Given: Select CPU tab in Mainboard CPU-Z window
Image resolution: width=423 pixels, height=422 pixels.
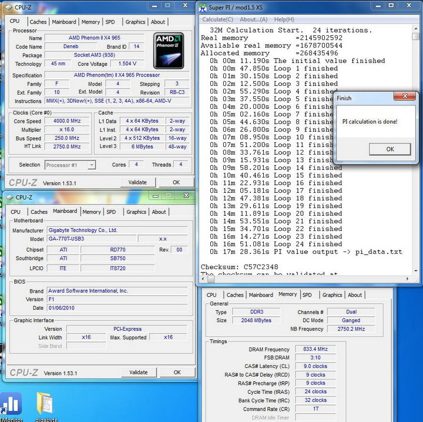Looking at the screenshot, I should point(15,212).
